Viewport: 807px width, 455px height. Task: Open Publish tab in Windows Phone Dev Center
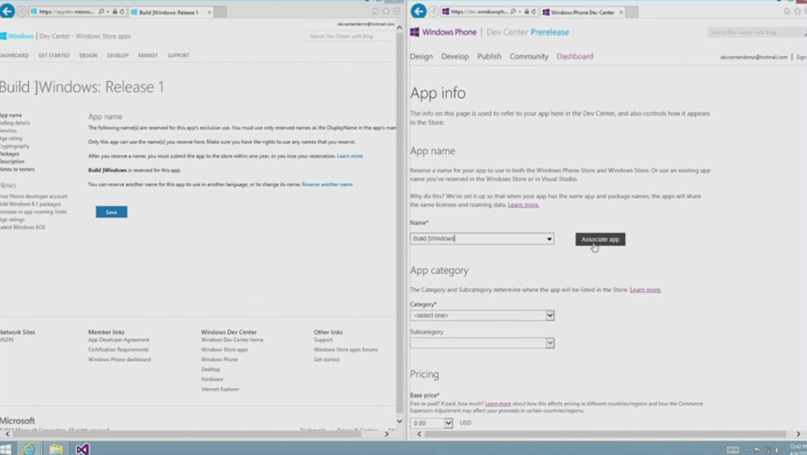[x=489, y=57]
